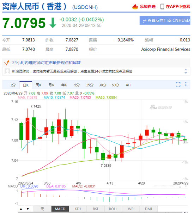Screen dimensions: 194x213
Task: Click the black up triangle indicator button
Action: [21, 209]
